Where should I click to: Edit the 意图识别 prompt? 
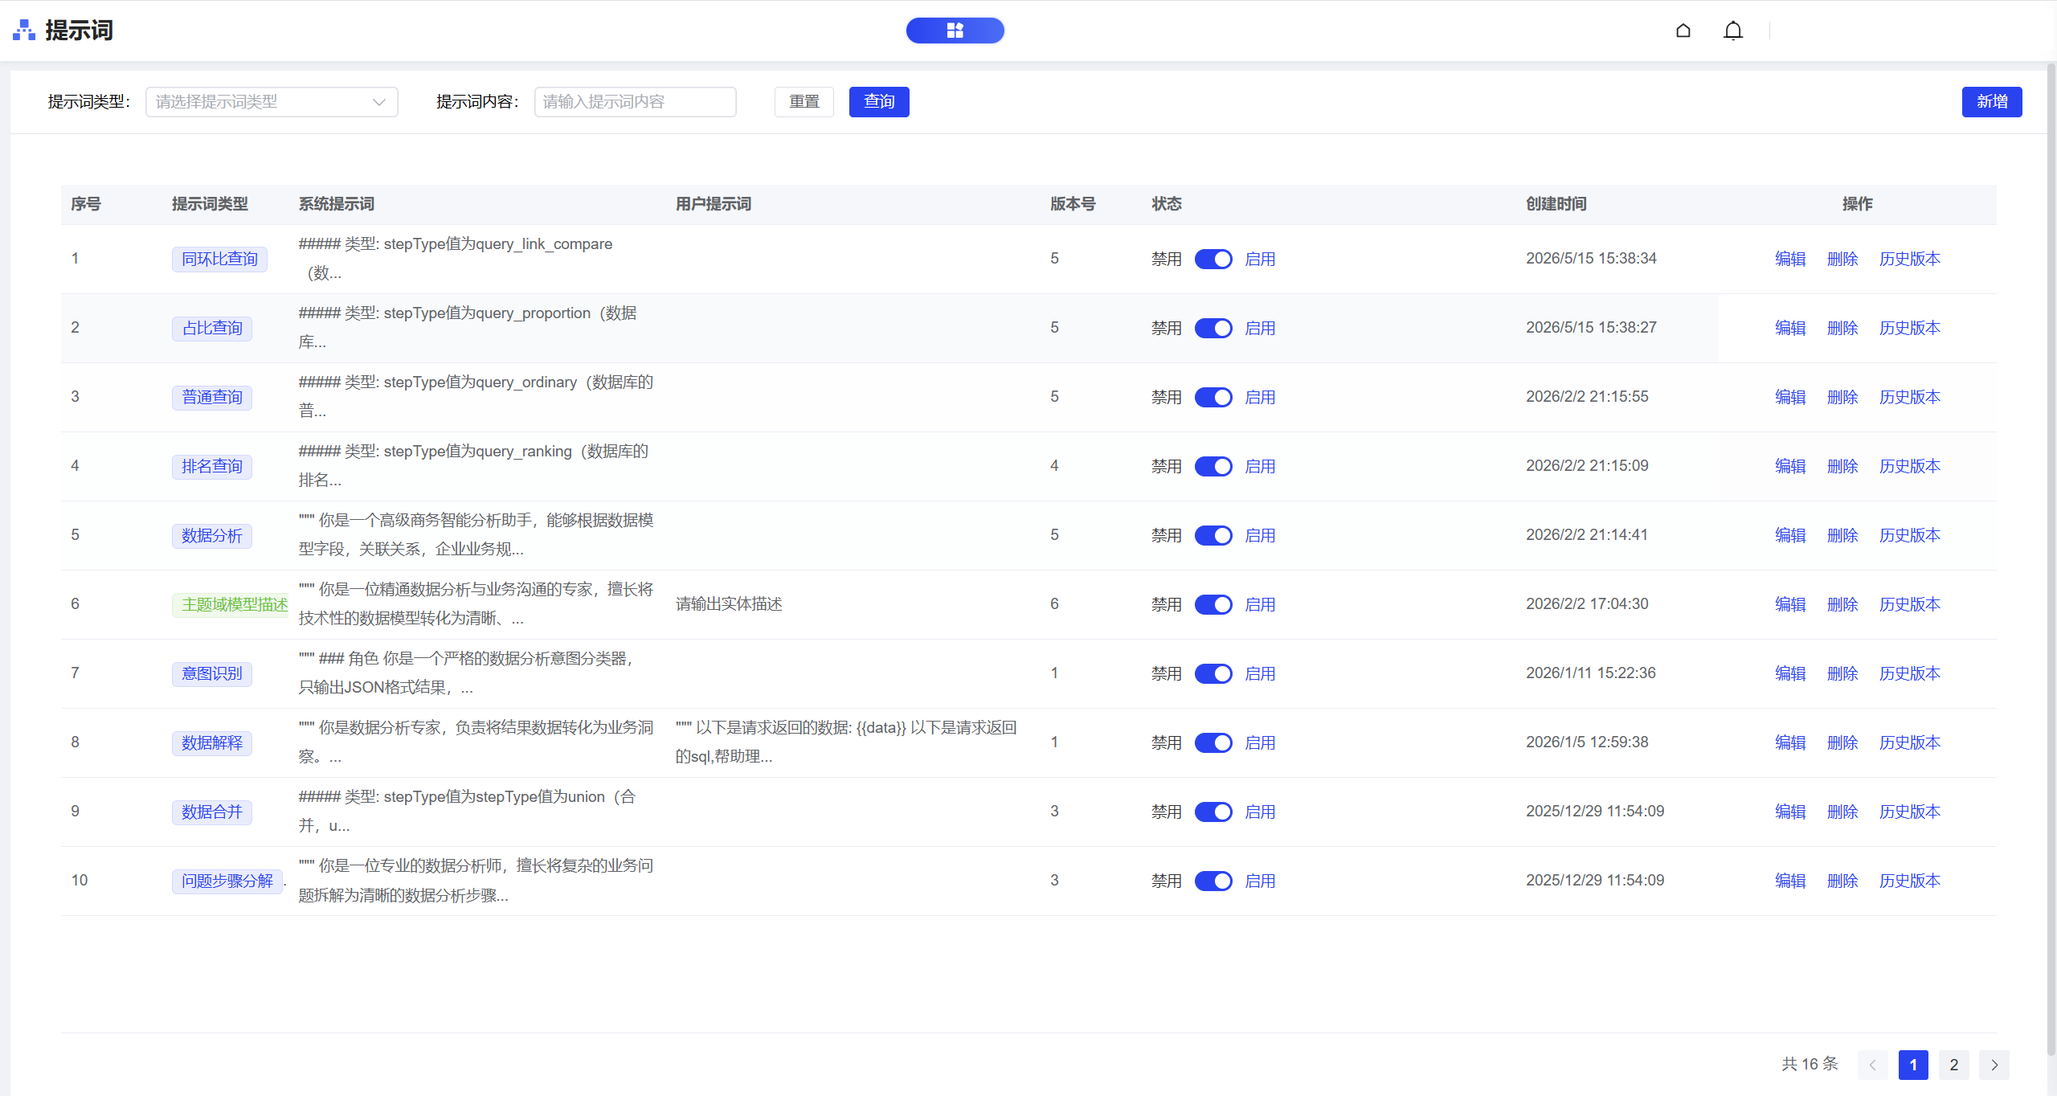pos(1790,673)
